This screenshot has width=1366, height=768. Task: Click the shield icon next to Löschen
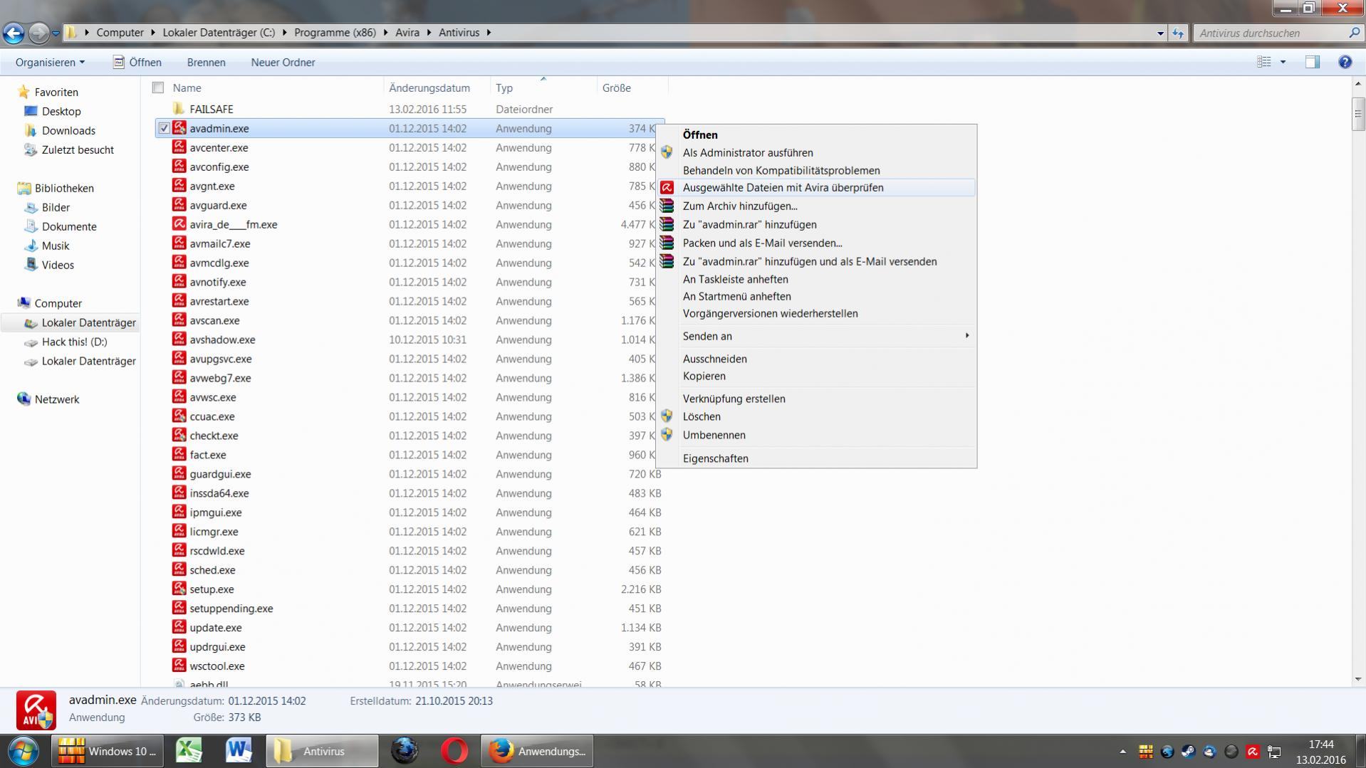(x=667, y=416)
